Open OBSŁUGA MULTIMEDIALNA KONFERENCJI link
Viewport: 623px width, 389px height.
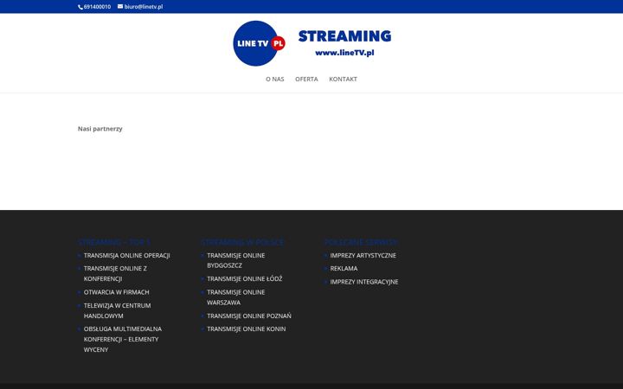pos(123,339)
